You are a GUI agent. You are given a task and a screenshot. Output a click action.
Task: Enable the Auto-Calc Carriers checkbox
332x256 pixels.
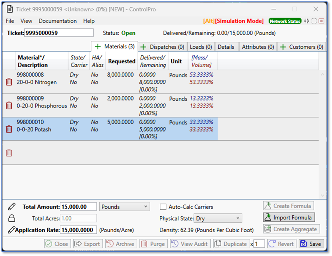163,207
